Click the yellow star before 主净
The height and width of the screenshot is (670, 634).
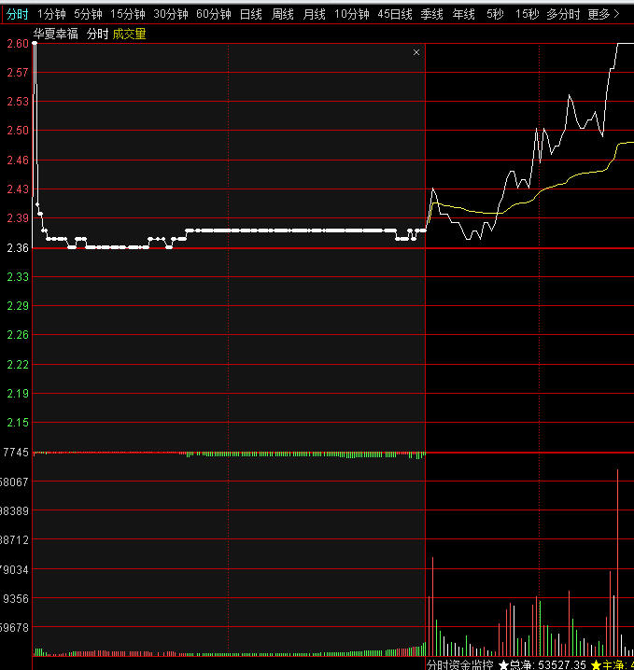[x=596, y=664]
